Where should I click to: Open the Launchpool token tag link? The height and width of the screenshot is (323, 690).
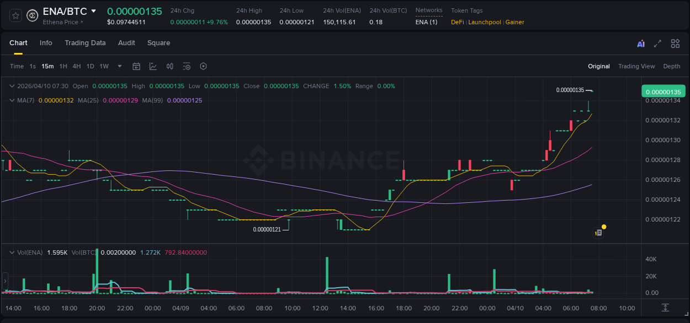485,22
